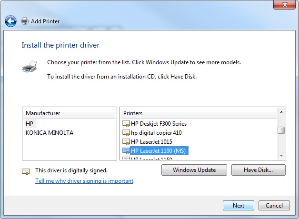This screenshot has height=219, width=299.
Task: Cancel the Add Printer wizard
Action: (274, 206)
